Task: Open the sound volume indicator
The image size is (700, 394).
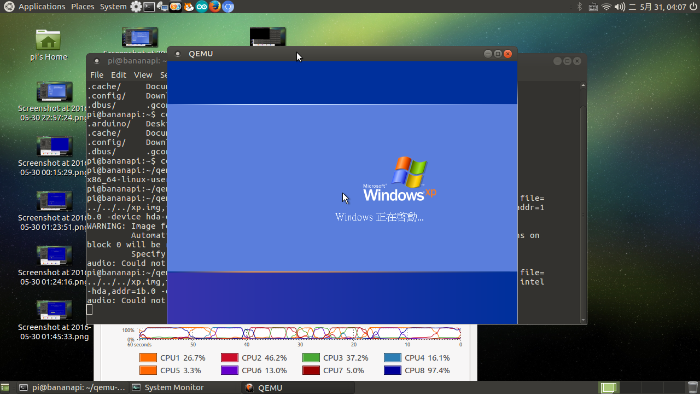Action: [620, 7]
